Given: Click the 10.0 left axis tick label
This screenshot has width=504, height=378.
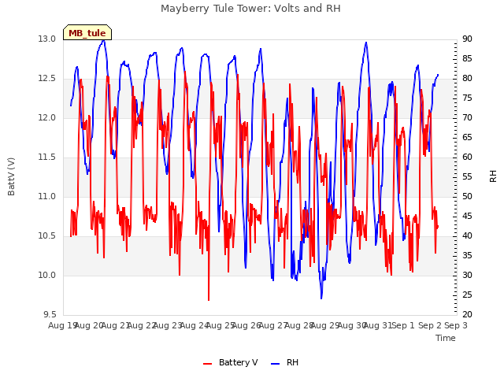Looking at the screenshot, I should pyautogui.click(x=47, y=275).
